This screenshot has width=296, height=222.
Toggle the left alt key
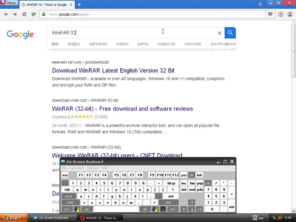click(87, 209)
